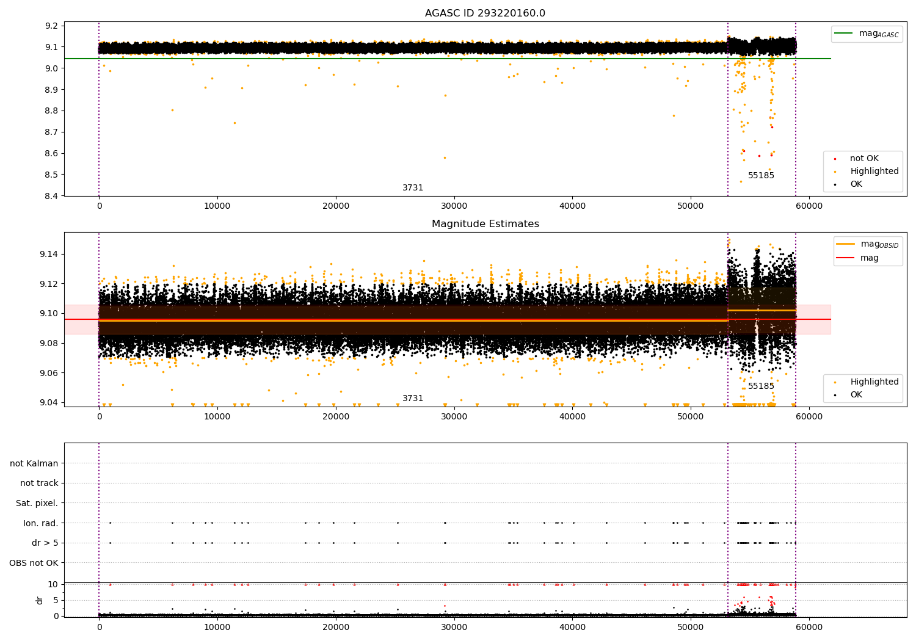Click the '3731' annotation in the top plot
The width and height of the screenshot is (916, 641).
pyautogui.click(x=413, y=188)
